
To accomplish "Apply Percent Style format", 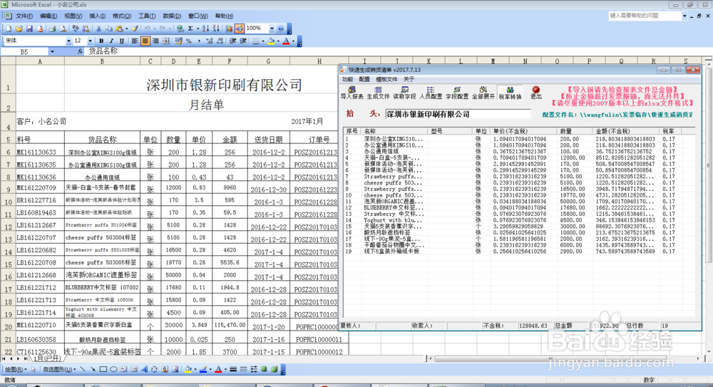I will (x=189, y=41).
